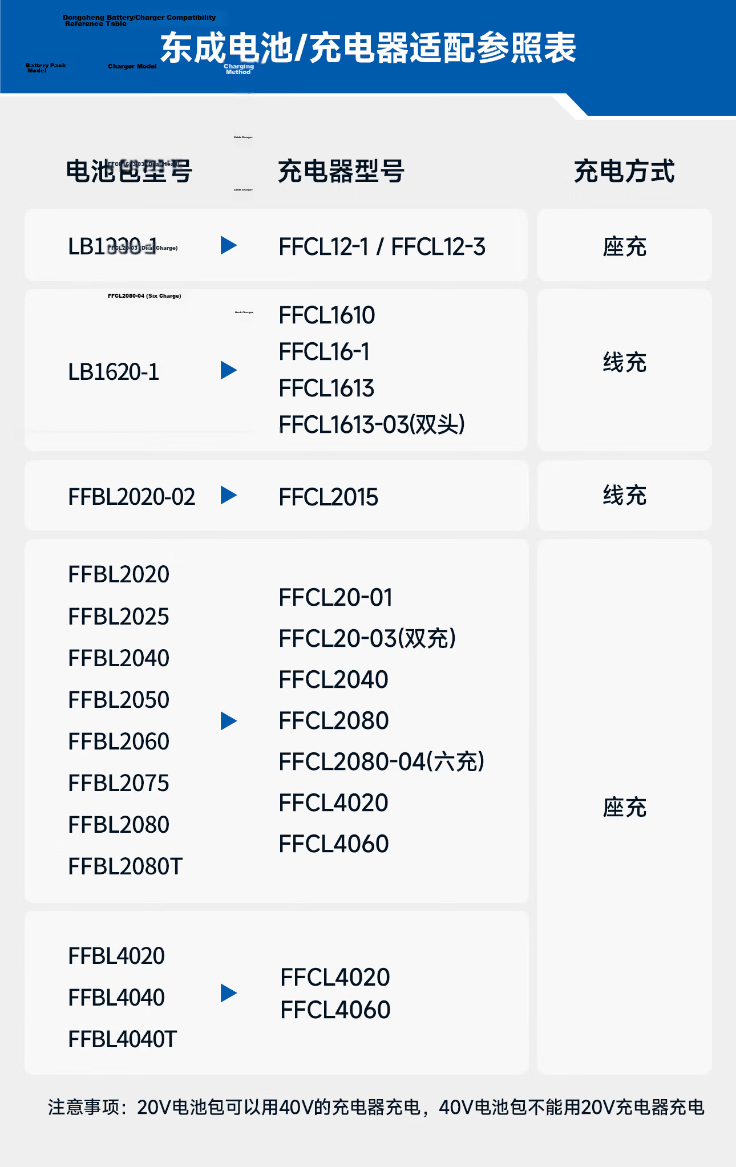Select battery model FFBL4040T
The image size is (736, 1167).
pyautogui.click(x=123, y=1039)
